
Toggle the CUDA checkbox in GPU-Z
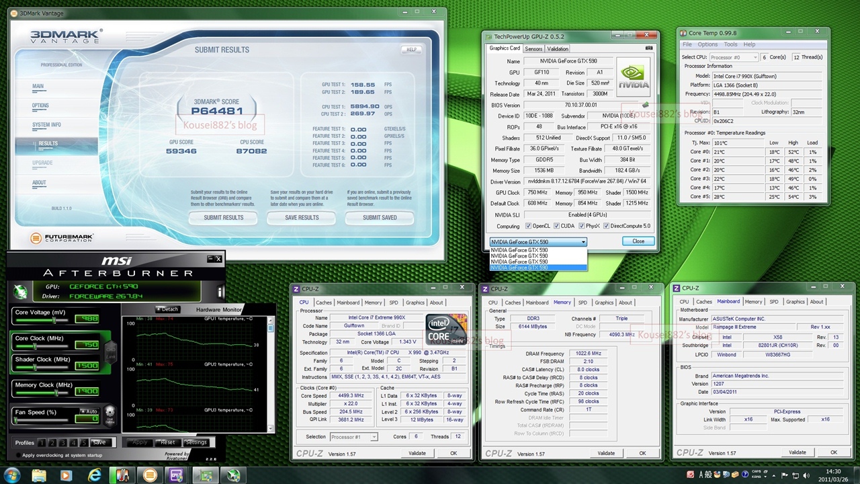(556, 226)
